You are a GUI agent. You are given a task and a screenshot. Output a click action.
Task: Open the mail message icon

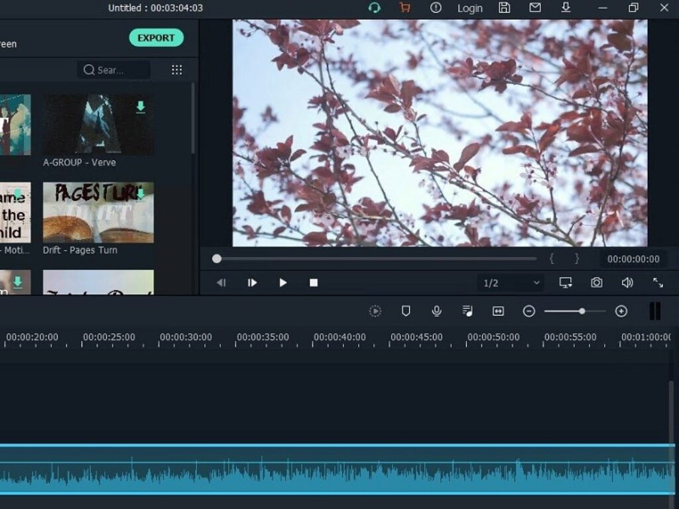[x=535, y=8]
